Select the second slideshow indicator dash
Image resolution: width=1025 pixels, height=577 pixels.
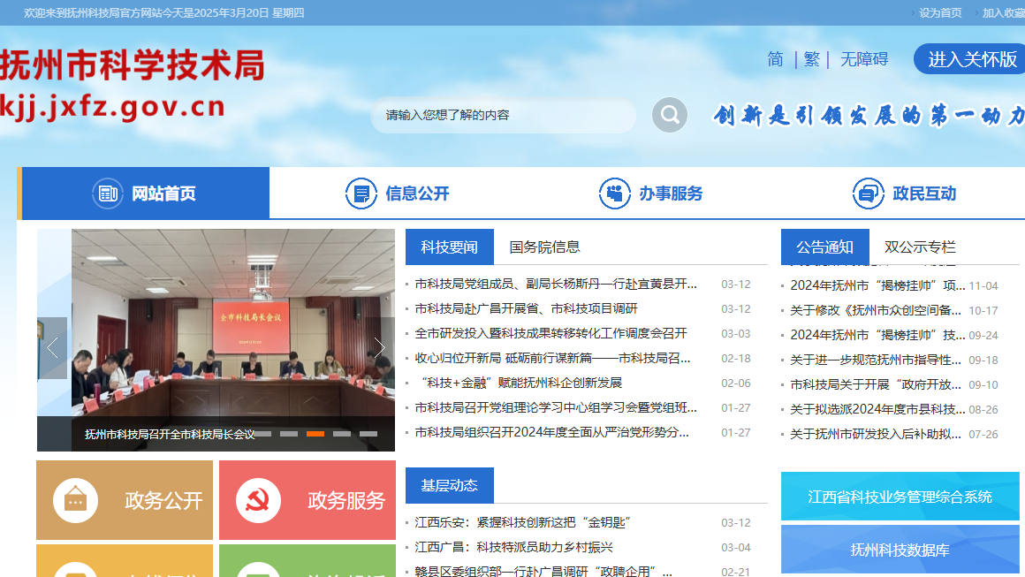pyautogui.click(x=289, y=434)
